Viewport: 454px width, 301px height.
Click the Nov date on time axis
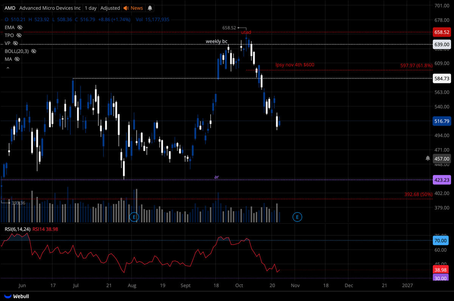tap(295, 285)
